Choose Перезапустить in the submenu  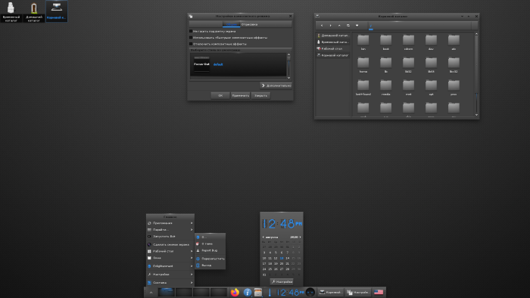[210, 259]
